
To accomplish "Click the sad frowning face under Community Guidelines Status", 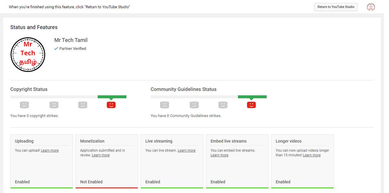I will [x=165, y=105].
